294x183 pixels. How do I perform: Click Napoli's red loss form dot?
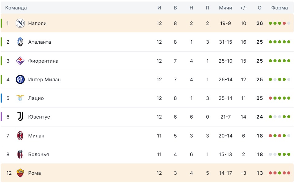tap(284, 23)
